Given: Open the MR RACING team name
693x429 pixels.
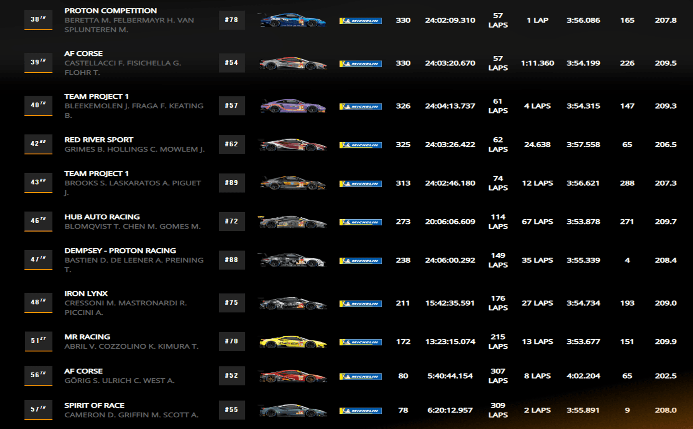Looking at the screenshot, I should (87, 337).
